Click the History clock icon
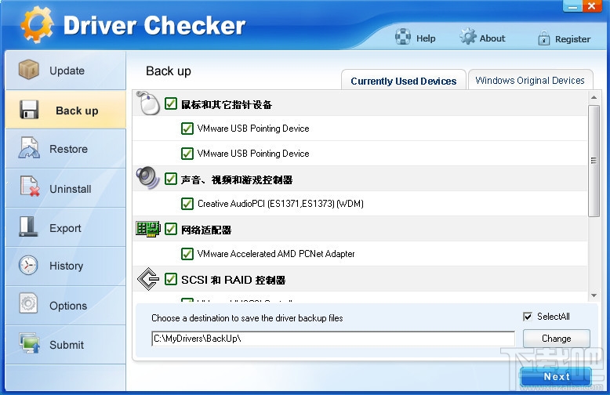This screenshot has width=610, height=395. tap(28, 265)
